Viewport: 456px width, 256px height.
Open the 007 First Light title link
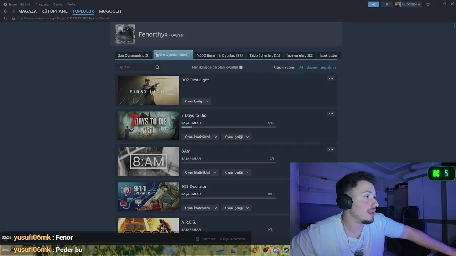tap(195, 80)
